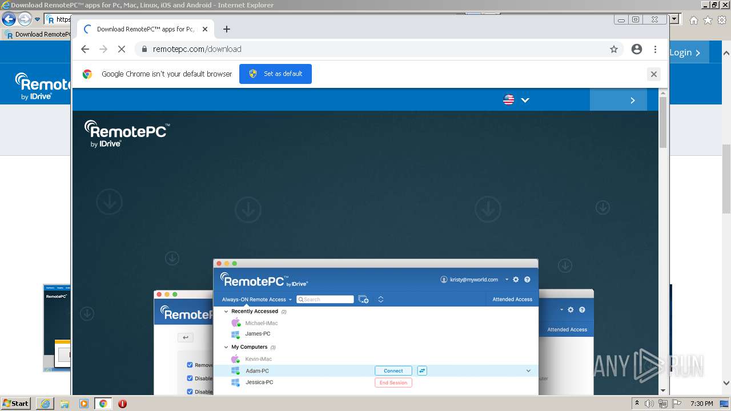Toggle the first Disable checkbox
731x411 pixels.
click(190, 378)
